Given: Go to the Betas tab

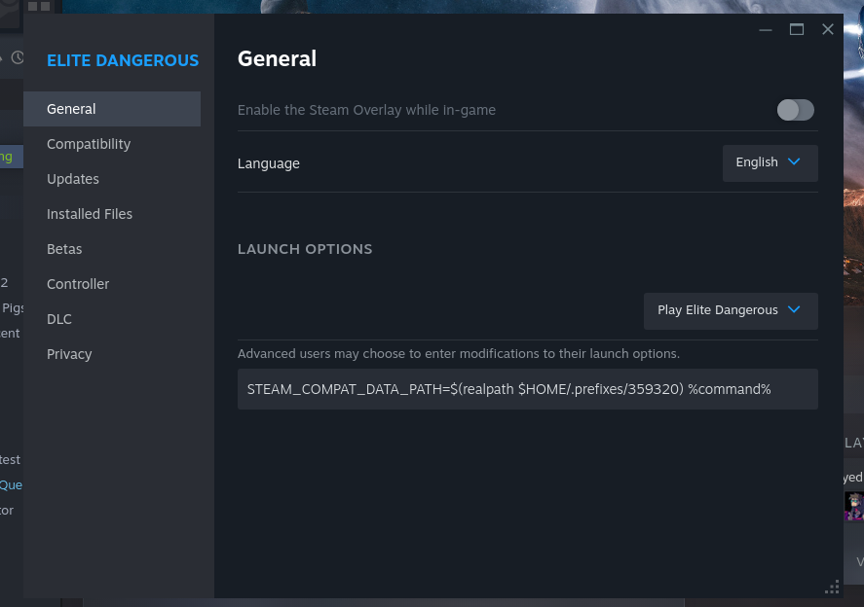Looking at the screenshot, I should click(x=112, y=249).
